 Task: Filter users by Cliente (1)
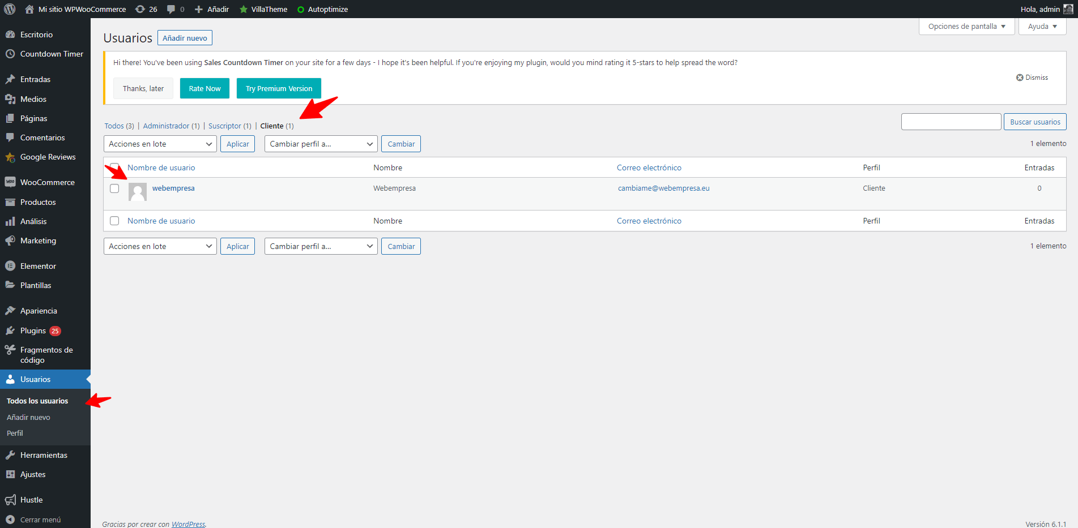[x=277, y=126]
